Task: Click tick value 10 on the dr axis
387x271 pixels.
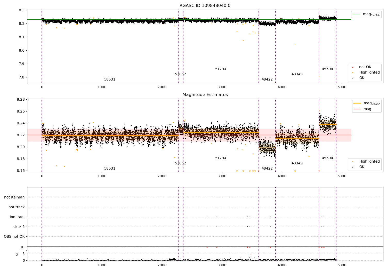Action: pos(22,247)
